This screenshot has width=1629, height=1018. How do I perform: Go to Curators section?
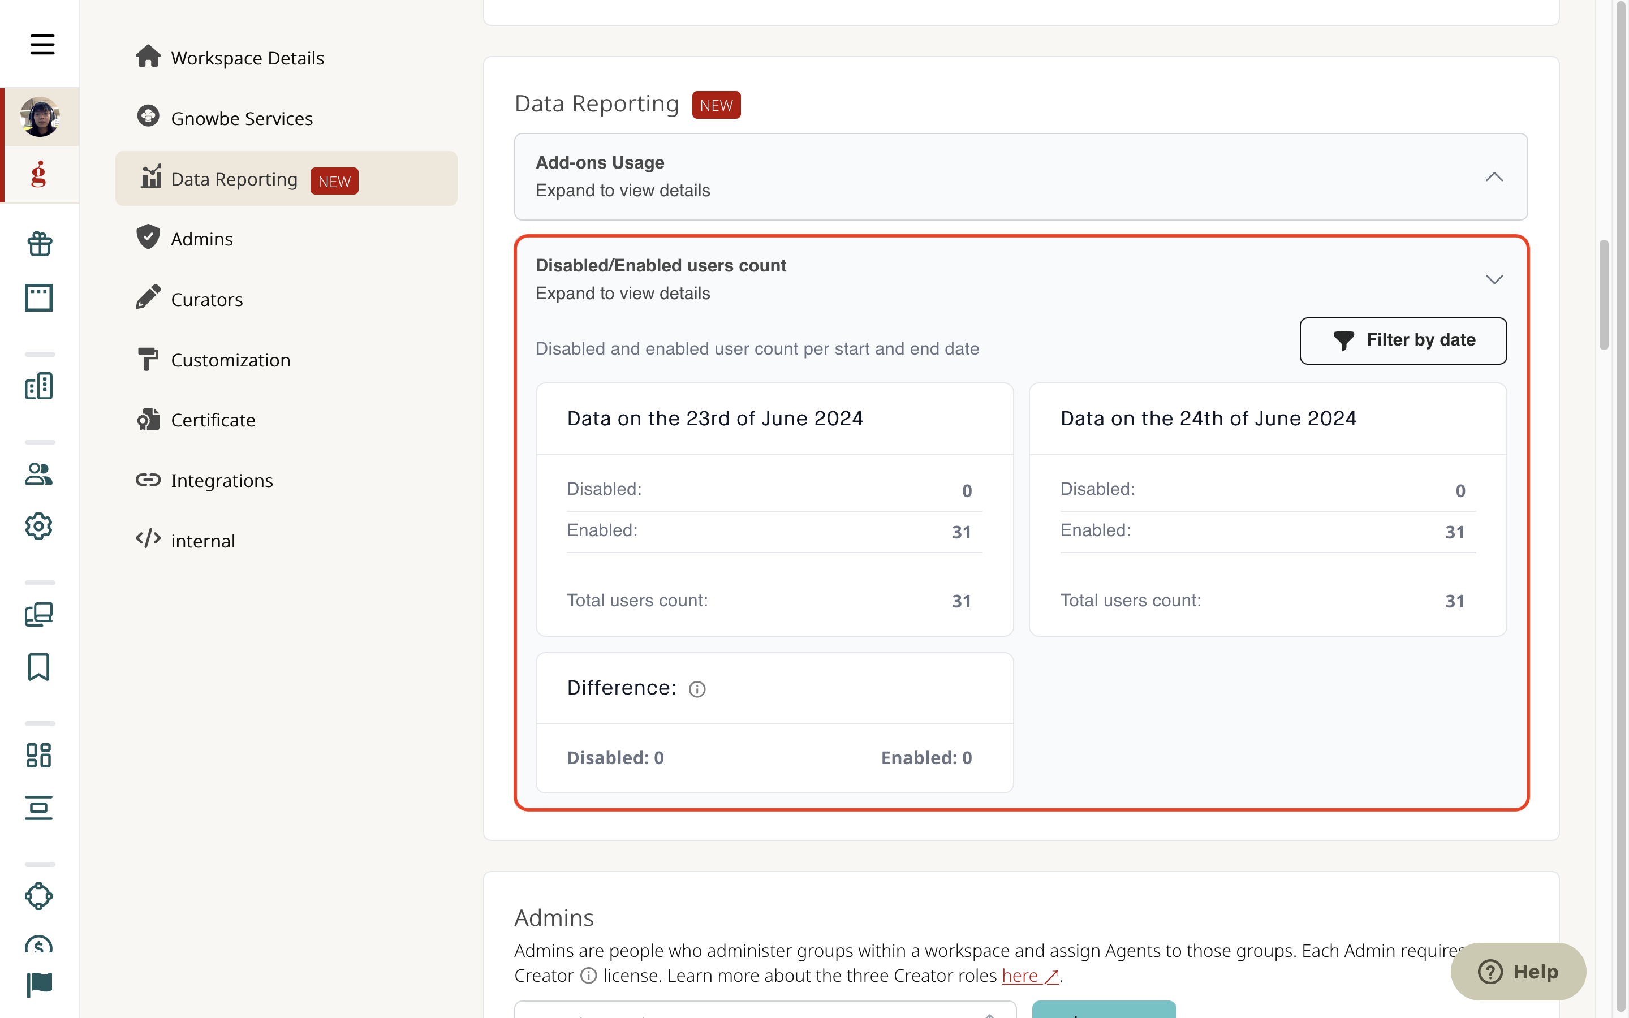pos(286,299)
